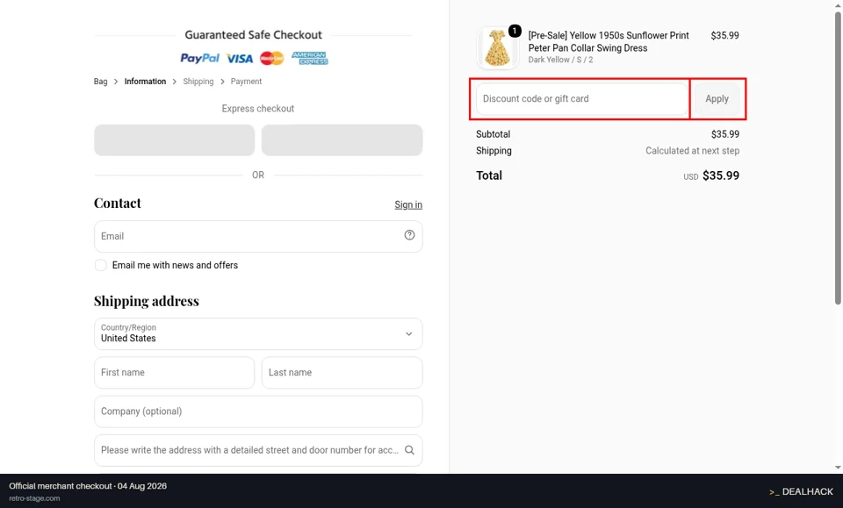Click the email help question-mark icon
Viewport: 843px width, 508px height.
click(409, 235)
